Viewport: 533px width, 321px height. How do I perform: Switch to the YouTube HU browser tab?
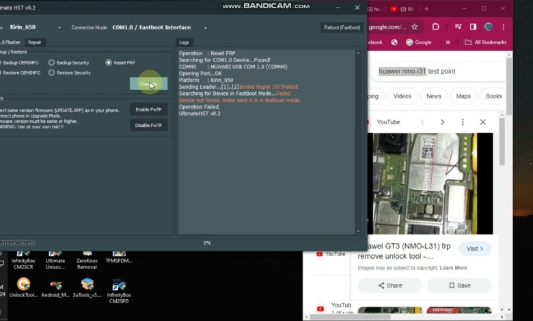tap(403, 9)
